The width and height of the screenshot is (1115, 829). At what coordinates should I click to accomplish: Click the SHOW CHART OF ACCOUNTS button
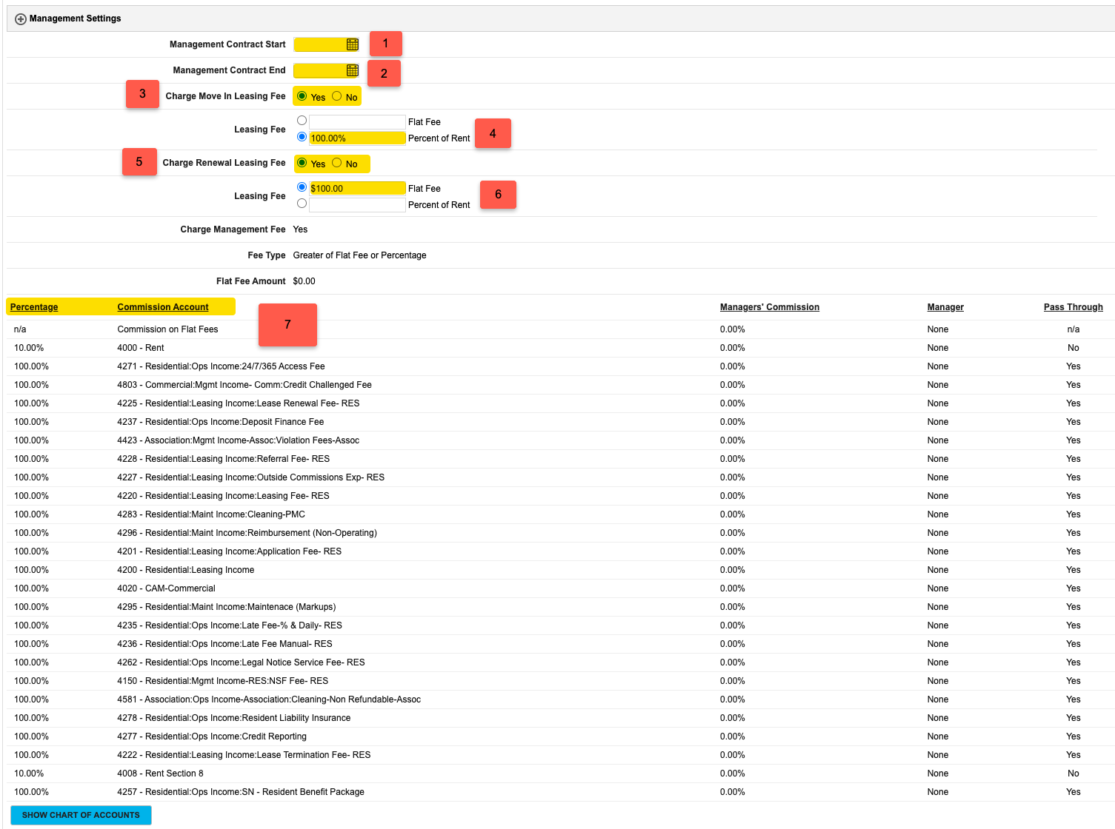pyautogui.click(x=80, y=815)
